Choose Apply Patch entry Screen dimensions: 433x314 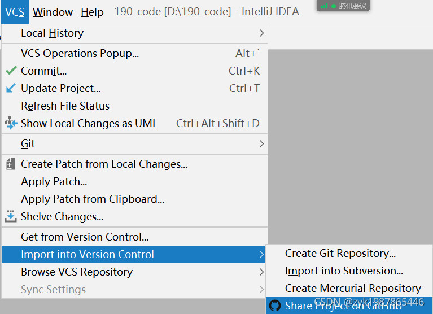tap(134, 181)
